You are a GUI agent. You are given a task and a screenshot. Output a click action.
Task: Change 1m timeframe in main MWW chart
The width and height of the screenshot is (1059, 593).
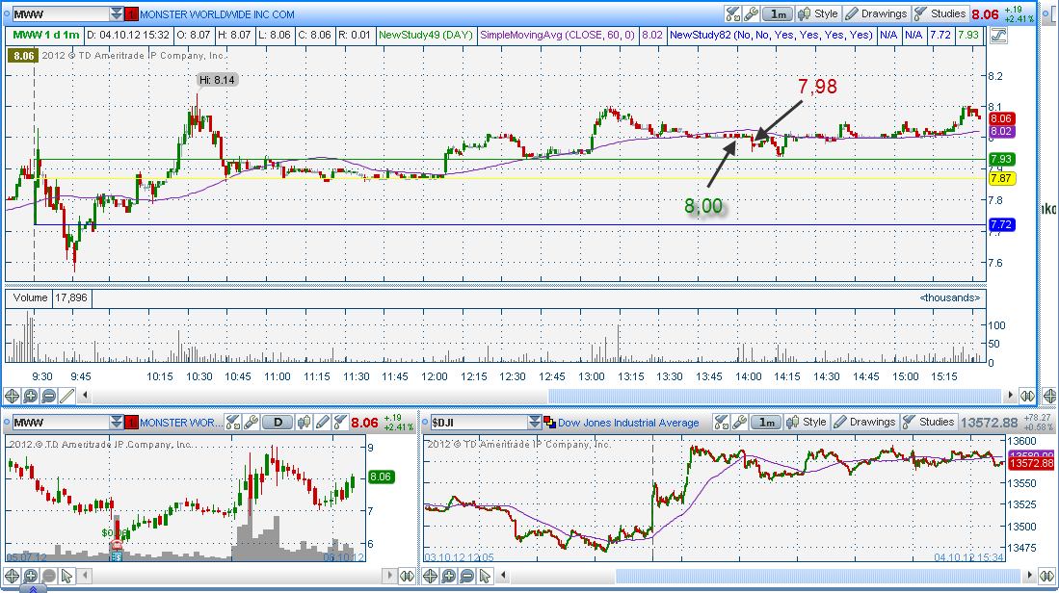point(778,13)
